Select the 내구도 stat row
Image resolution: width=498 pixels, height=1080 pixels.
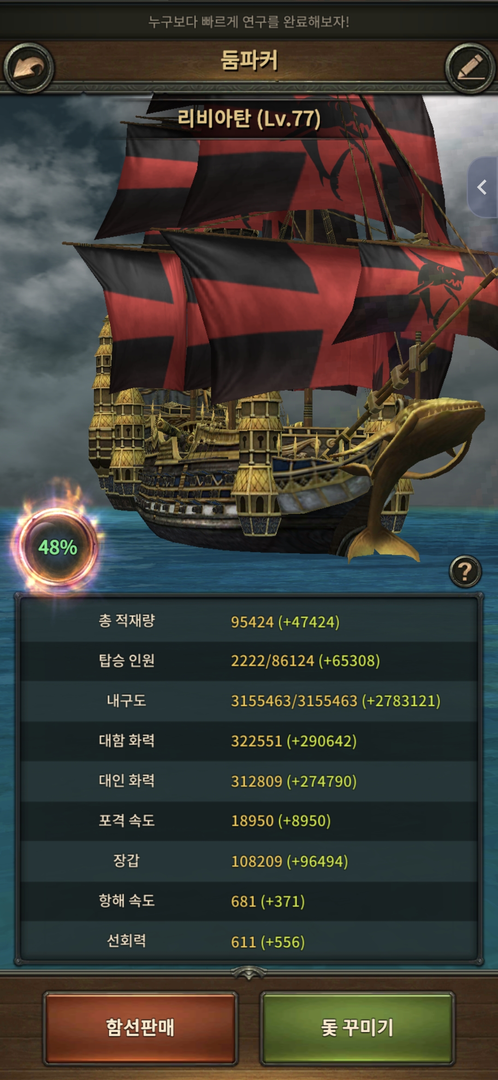click(x=249, y=701)
